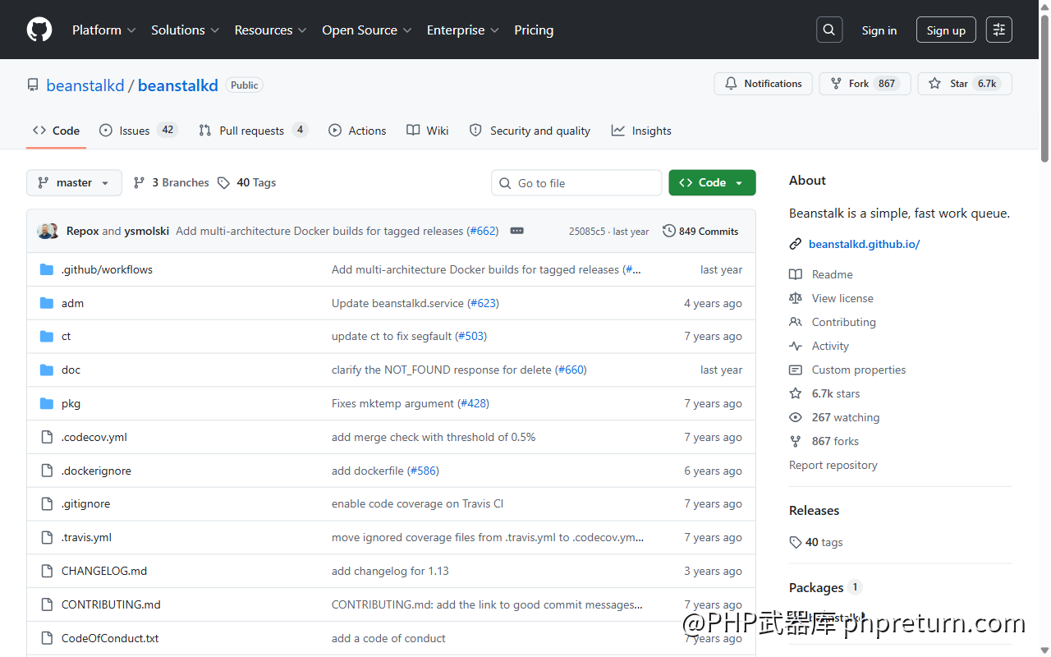Switch to the Insights tab
The width and height of the screenshot is (1051, 657).
(641, 131)
